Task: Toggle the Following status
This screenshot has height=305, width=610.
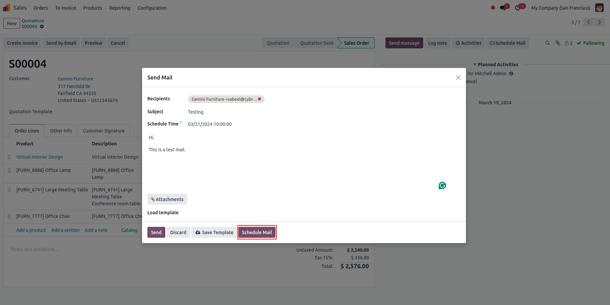Action: [590, 43]
